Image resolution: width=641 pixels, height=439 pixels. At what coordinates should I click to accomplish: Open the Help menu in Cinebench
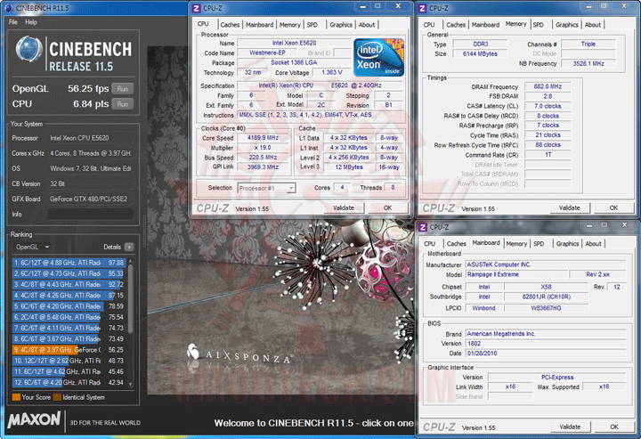click(x=31, y=22)
